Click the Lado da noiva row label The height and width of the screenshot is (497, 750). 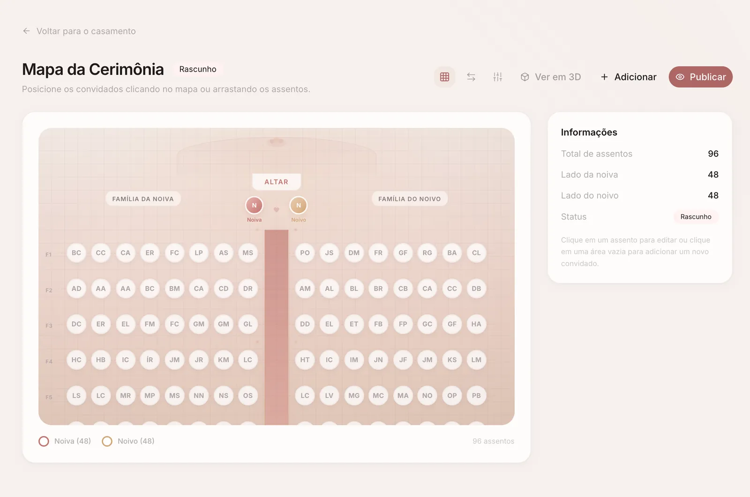click(x=589, y=175)
